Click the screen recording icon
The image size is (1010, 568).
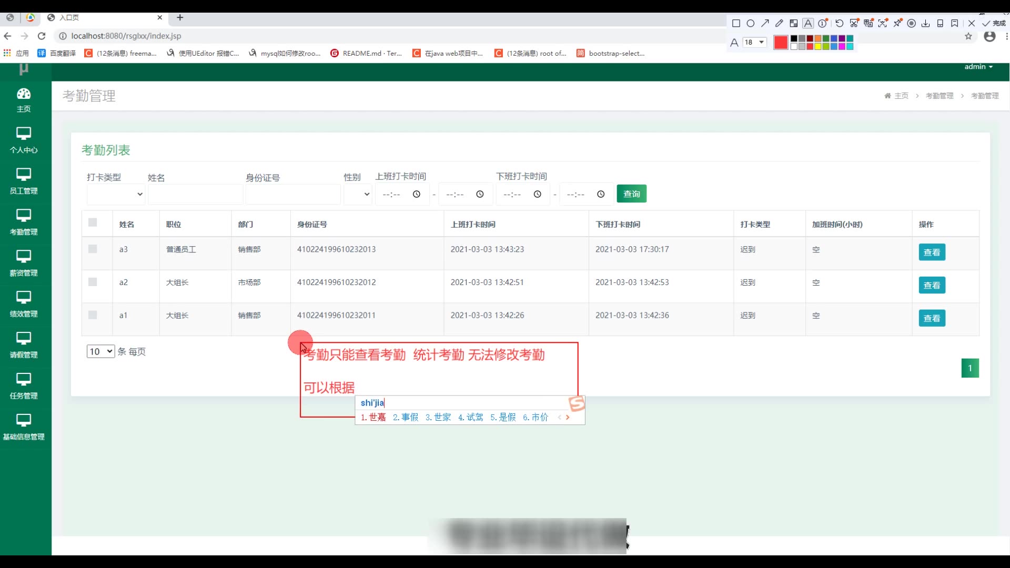pyautogui.click(x=912, y=23)
